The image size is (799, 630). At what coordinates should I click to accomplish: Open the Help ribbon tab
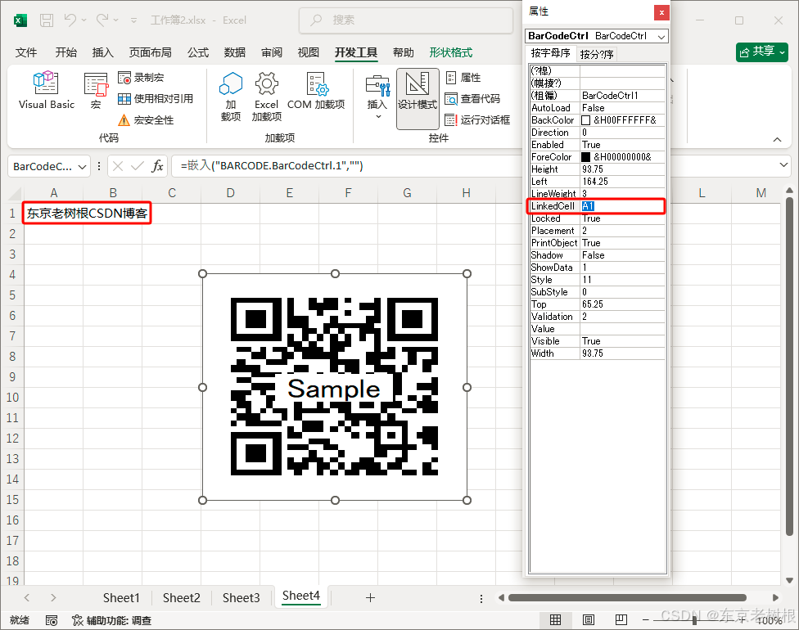pos(403,52)
